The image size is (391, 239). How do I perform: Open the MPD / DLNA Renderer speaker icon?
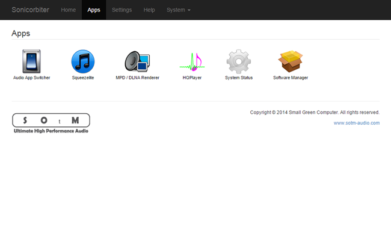137,61
